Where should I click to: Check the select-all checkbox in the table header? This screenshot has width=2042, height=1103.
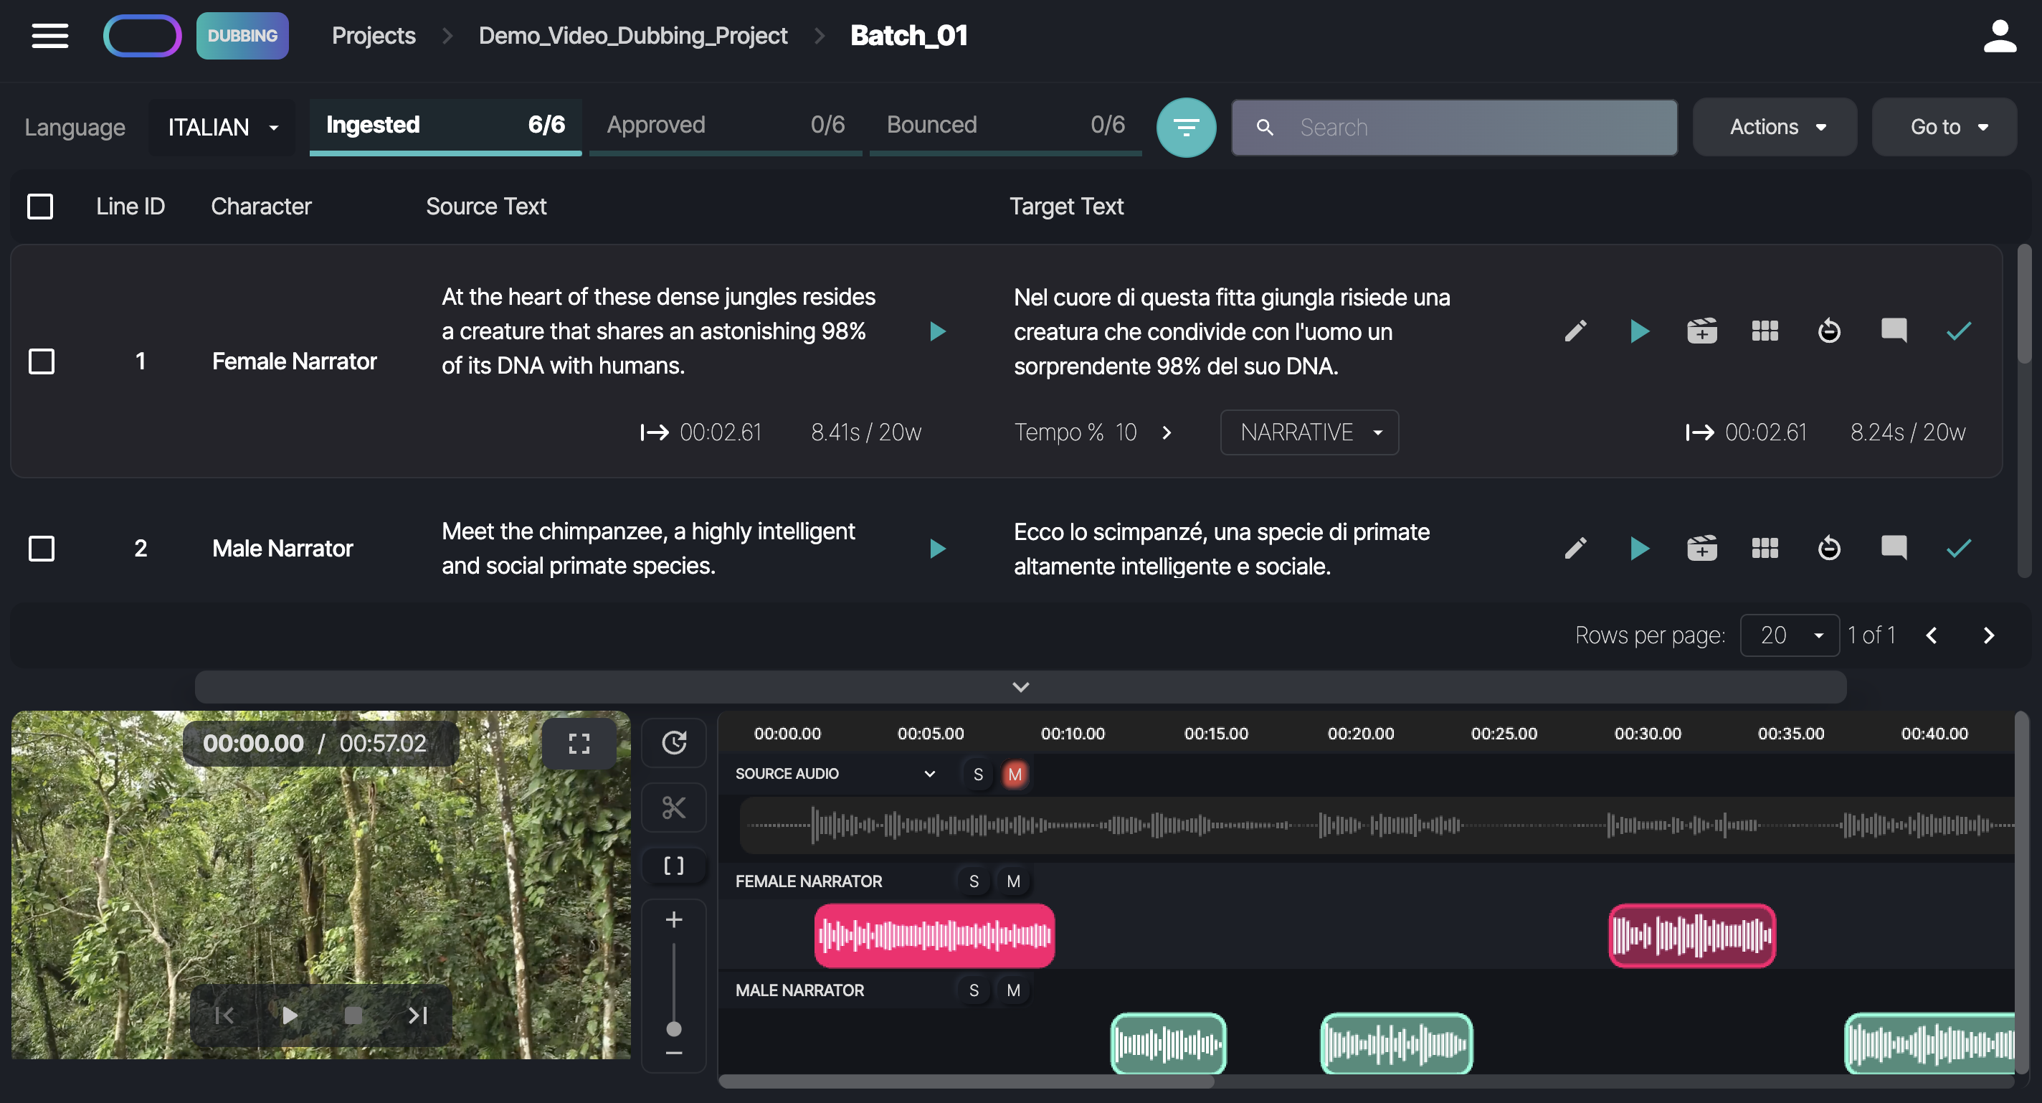40,206
